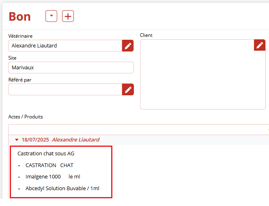This screenshot has height=206, width=269.
Task: Click the Client label
Action: [x=146, y=35]
